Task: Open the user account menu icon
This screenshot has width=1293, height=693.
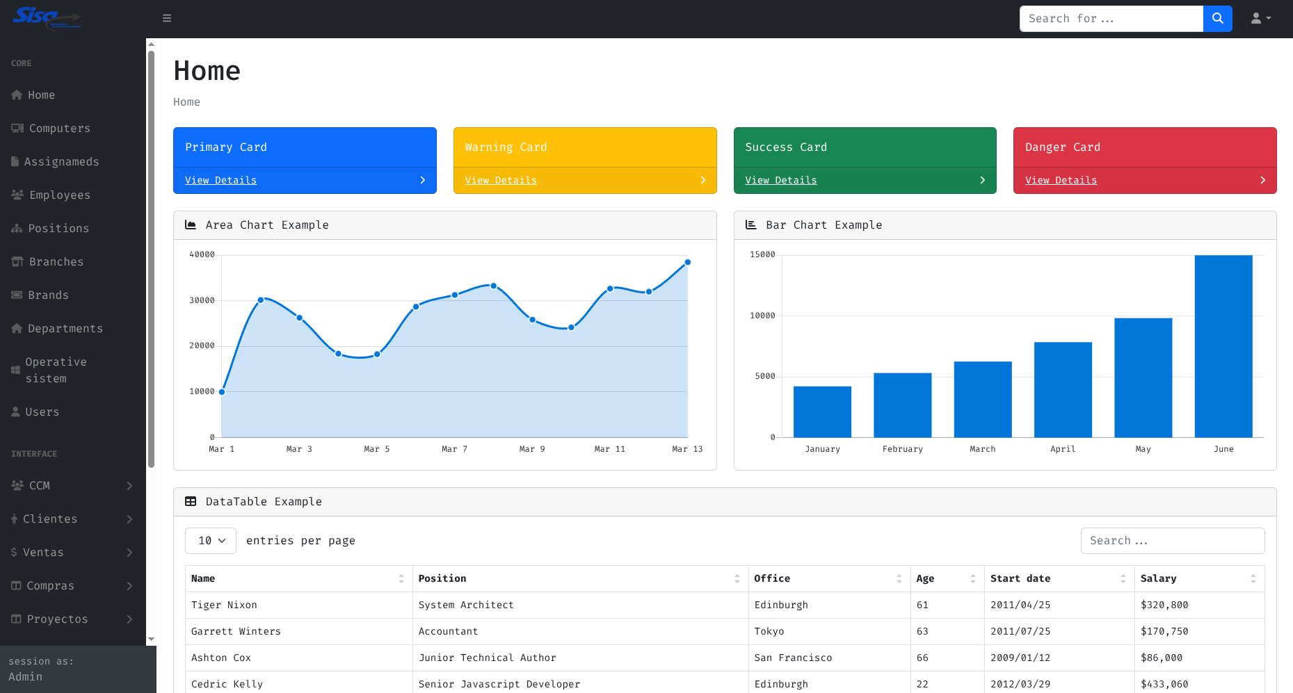Action: [1260, 19]
